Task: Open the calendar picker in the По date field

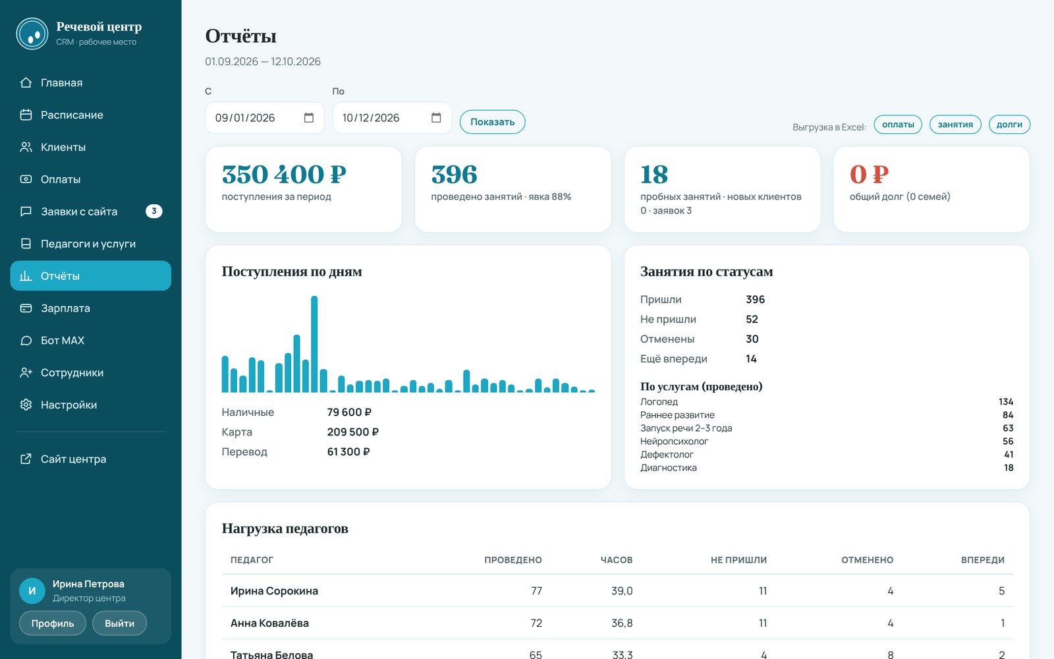Action: coord(435,117)
